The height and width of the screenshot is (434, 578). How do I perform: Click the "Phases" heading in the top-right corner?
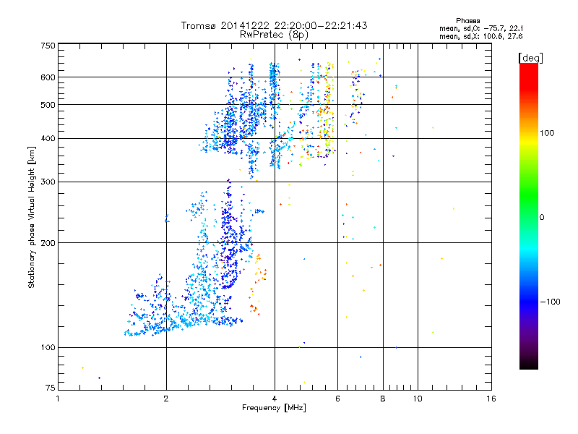tap(467, 21)
